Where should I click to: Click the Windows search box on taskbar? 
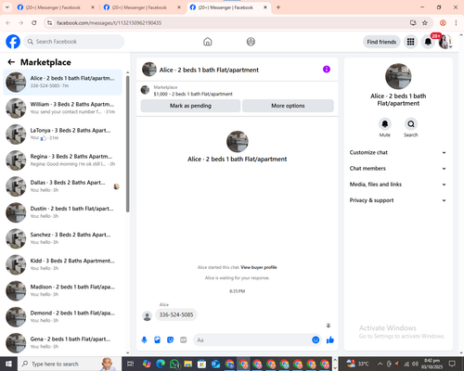click(70, 364)
